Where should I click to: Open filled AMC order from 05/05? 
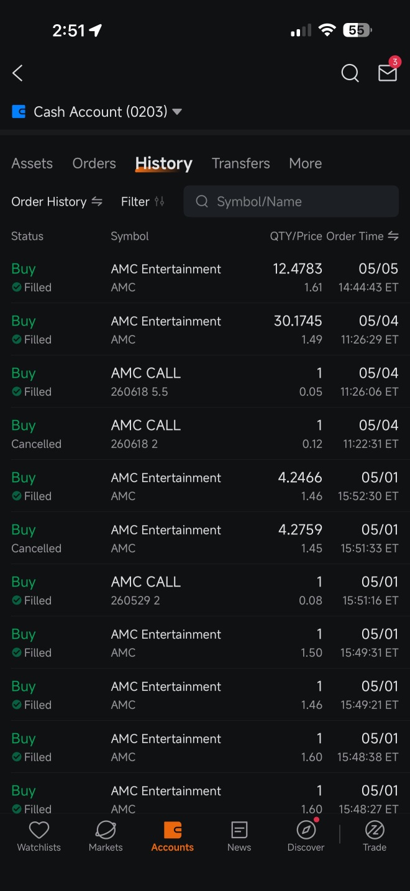[205, 277]
